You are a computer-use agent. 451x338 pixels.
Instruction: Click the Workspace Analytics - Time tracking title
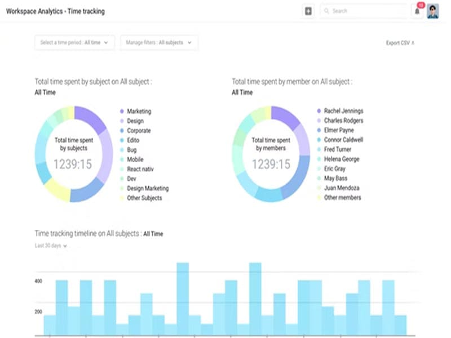[x=55, y=11]
